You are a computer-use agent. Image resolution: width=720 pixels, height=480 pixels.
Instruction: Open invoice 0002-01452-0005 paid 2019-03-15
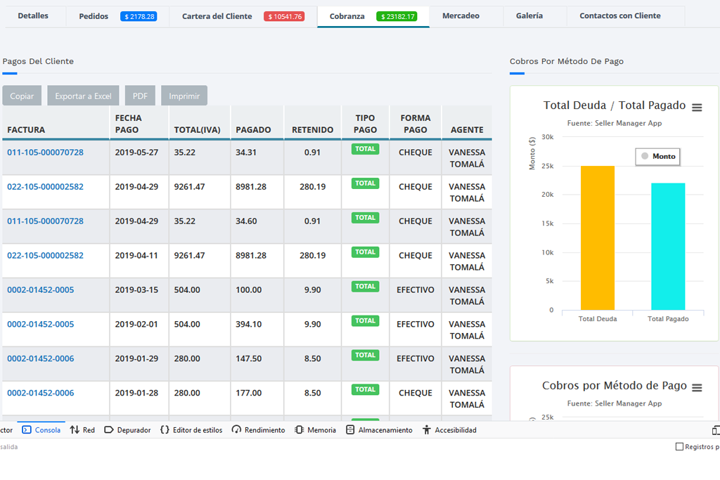click(40, 290)
